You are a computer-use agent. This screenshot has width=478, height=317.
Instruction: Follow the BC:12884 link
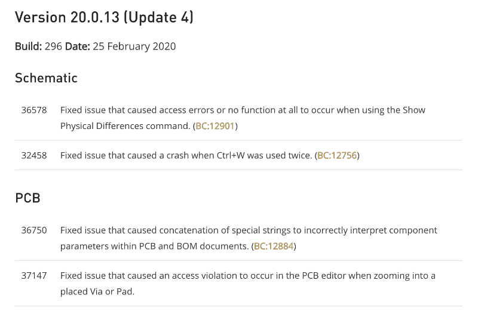(x=274, y=246)
